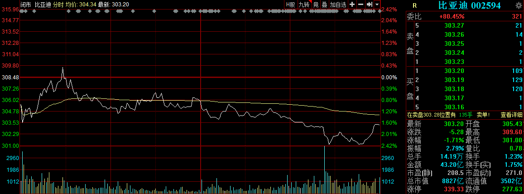The image size is (524, 194).
Task: Click the 135手 quantity in alert line
Action: [465, 115]
